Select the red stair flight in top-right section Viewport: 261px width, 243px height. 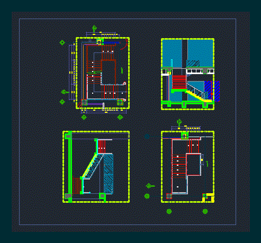(x=179, y=82)
